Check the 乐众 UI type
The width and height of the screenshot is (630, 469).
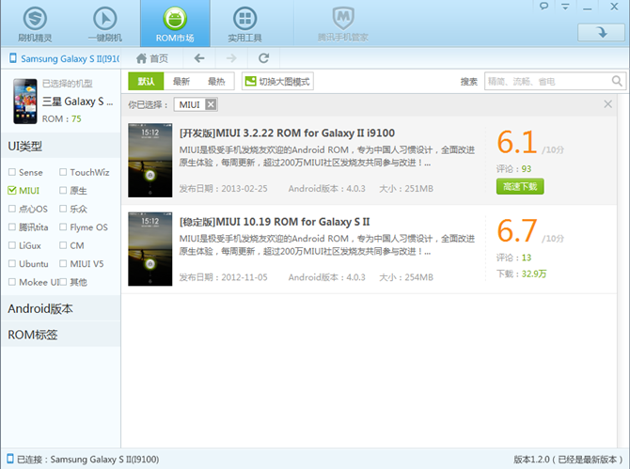[63, 209]
